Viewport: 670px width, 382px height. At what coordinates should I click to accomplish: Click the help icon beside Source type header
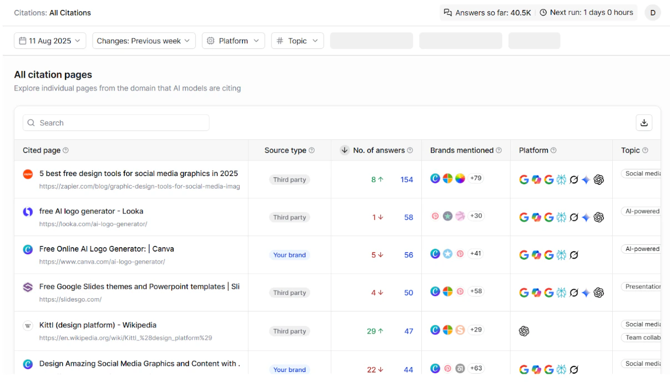coord(311,150)
